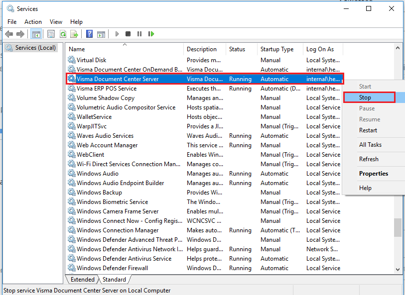The image size is (405, 295).
Task: Sort by the Status column header
Action: pos(242,49)
